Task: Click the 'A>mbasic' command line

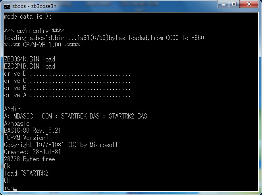Action: coord(17,123)
